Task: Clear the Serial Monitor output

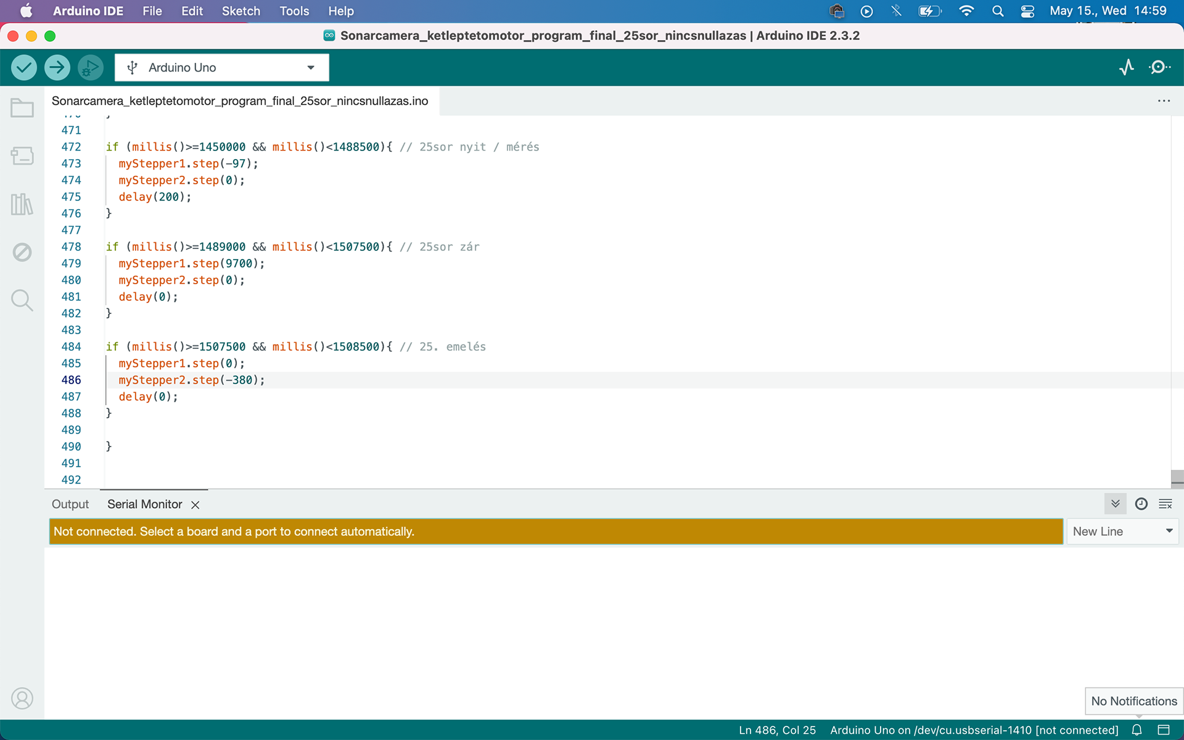Action: pyautogui.click(x=1165, y=504)
